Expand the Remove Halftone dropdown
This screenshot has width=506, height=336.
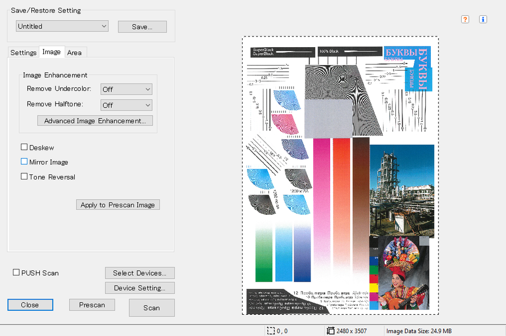click(x=126, y=105)
